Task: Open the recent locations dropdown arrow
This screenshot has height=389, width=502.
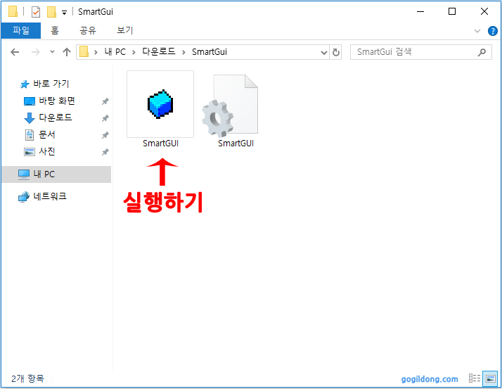Action: point(52,52)
